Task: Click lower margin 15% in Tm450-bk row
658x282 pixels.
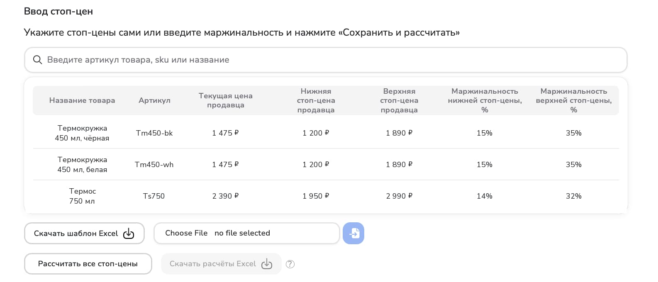Action: click(485, 133)
